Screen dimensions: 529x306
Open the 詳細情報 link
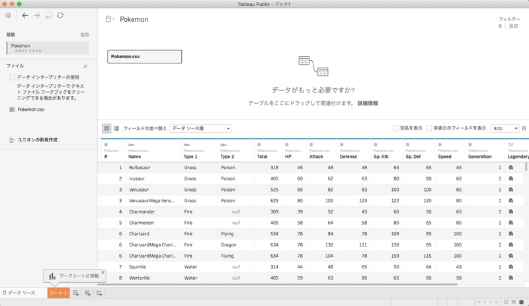(368, 104)
